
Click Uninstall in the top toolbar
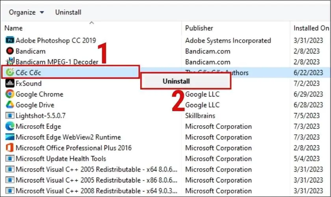tap(68, 12)
